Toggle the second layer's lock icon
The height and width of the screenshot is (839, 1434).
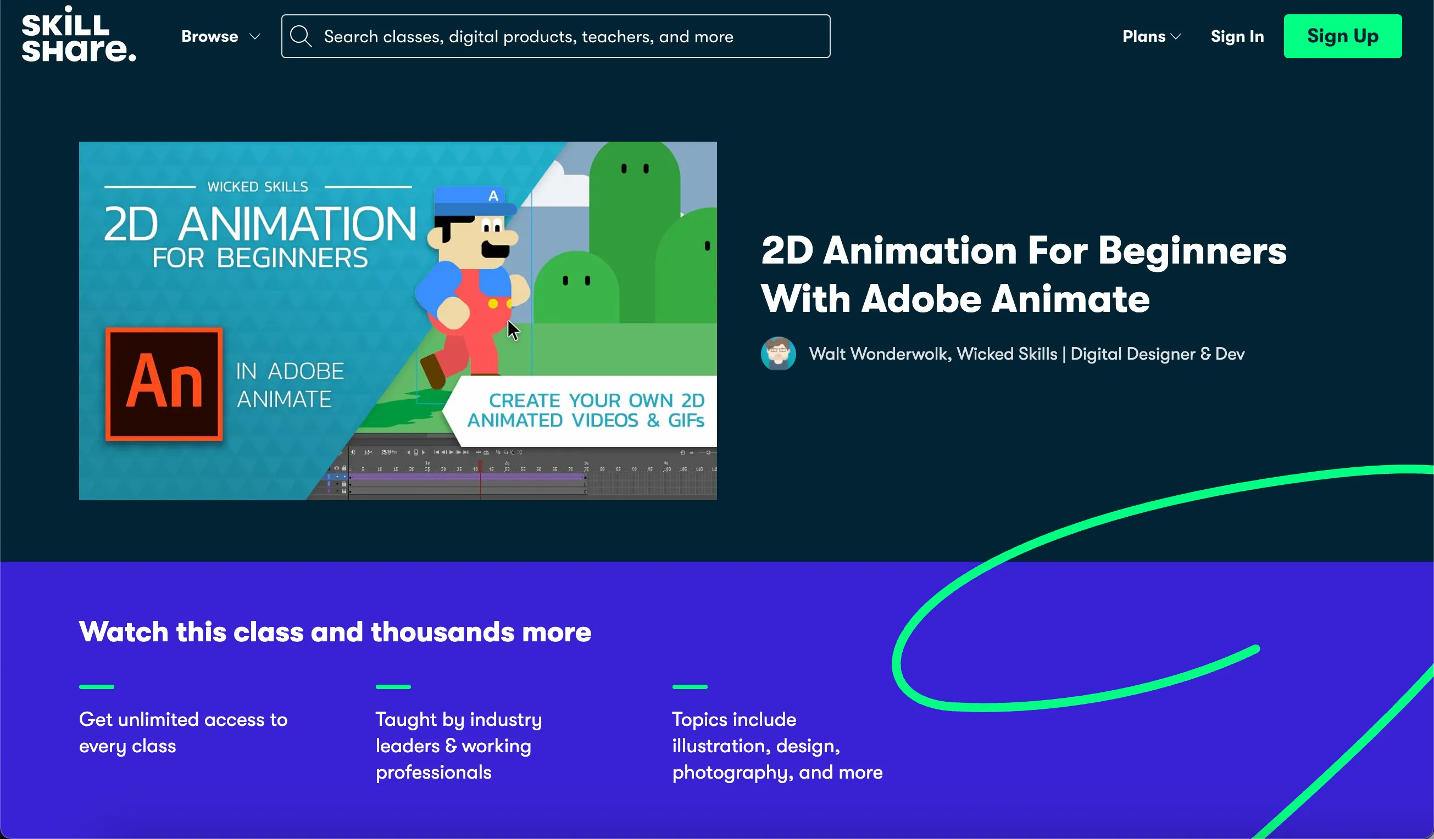coord(344,484)
